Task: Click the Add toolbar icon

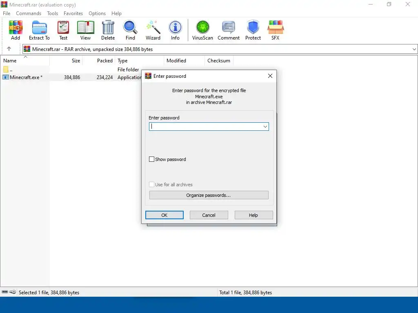Action: pyautogui.click(x=16, y=30)
